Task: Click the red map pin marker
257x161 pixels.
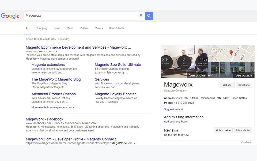Action: (x=231, y=53)
